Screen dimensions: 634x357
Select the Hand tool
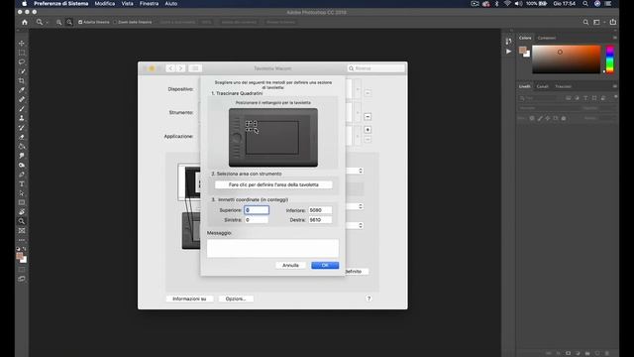tap(22, 212)
